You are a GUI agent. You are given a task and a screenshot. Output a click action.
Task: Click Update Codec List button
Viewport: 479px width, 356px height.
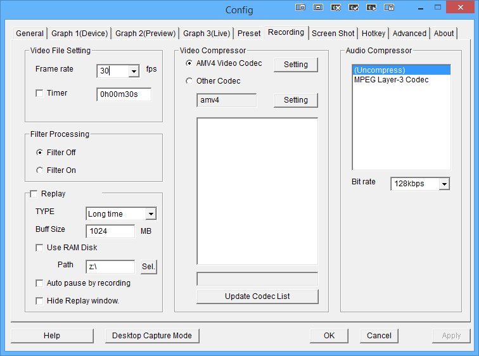(257, 296)
